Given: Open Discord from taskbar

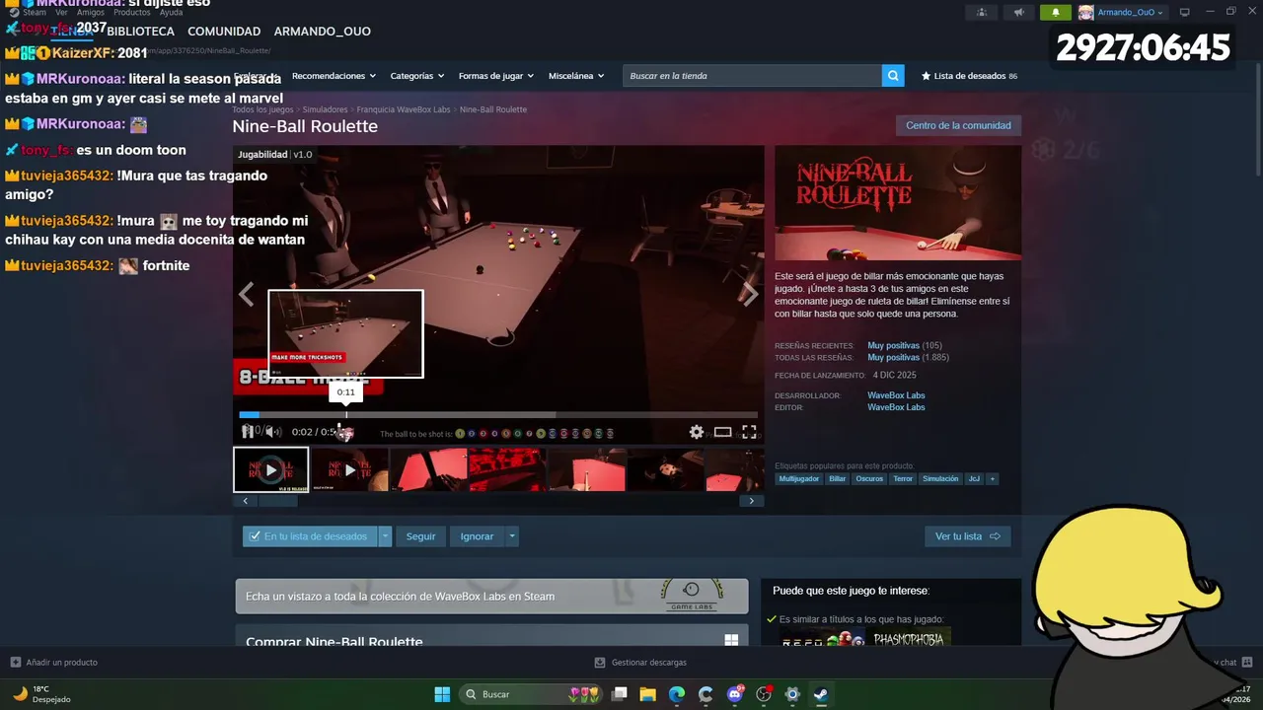Looking at the screenshot, I should click(x=735, y=694).
